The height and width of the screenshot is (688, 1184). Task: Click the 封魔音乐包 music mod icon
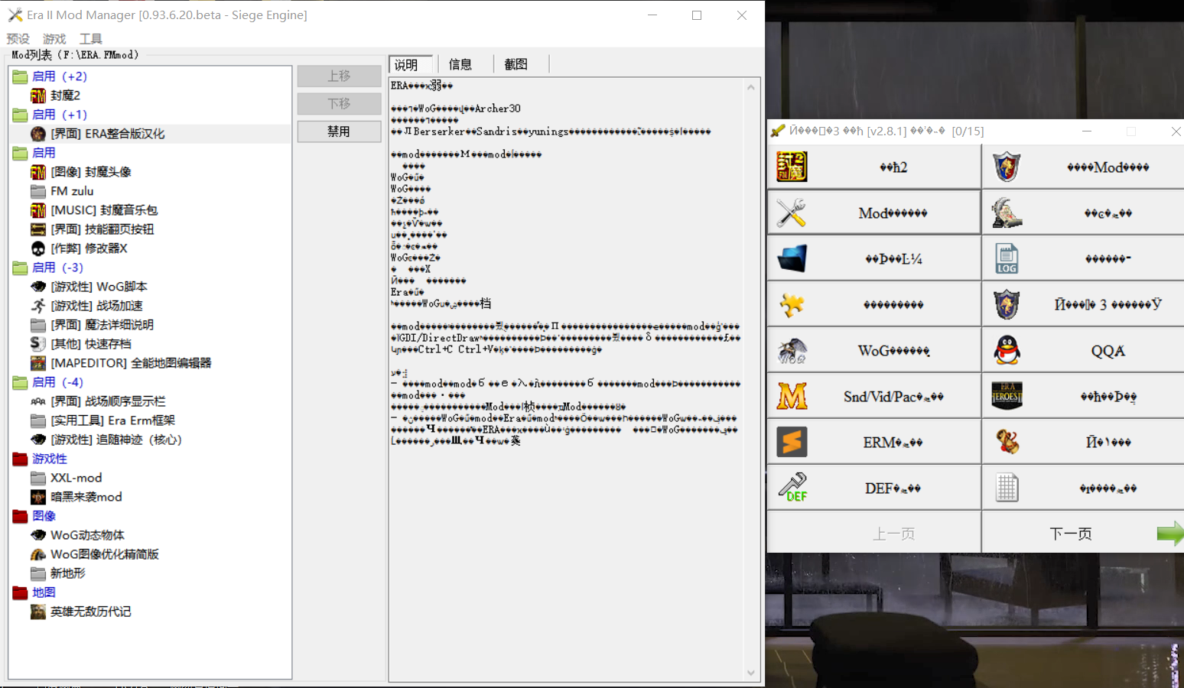pos(38,210)
